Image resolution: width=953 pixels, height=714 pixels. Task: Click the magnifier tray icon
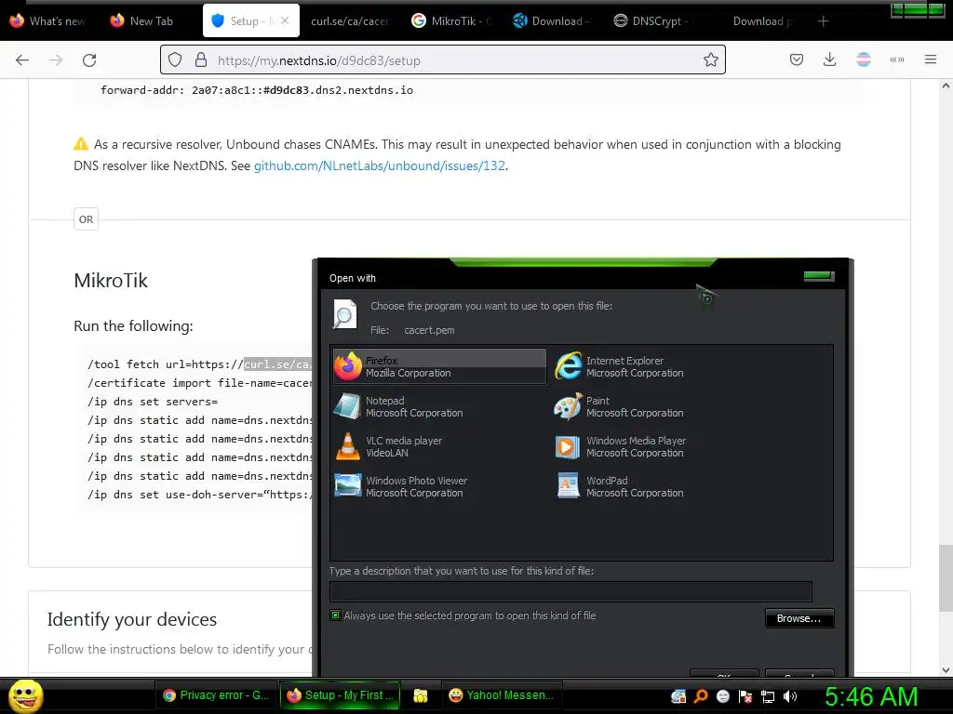pyautogui.click(x=700, y=696)
